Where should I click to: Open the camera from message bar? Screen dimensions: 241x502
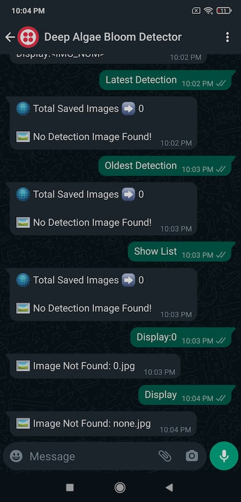pyautogui.click(x=192, y=456)
